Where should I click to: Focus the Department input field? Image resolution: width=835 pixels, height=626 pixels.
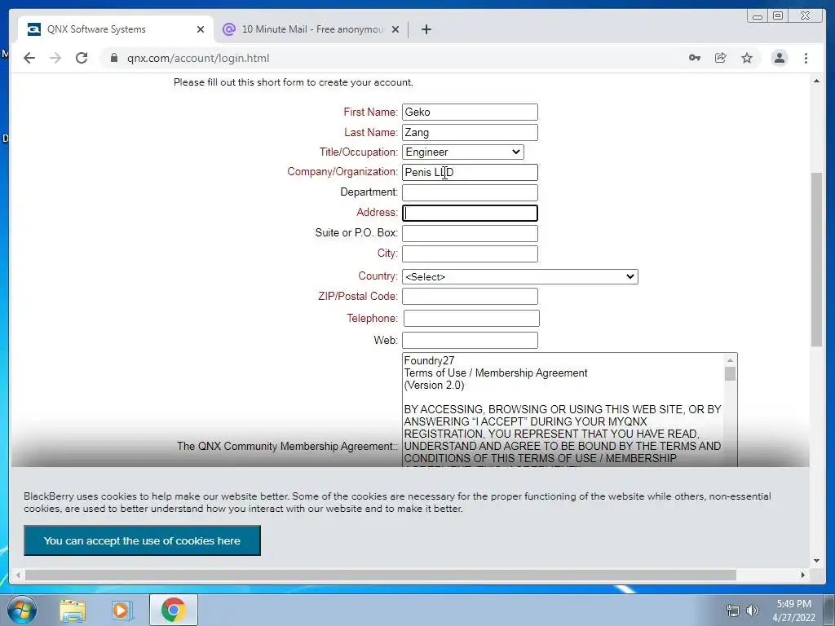pyautogui.click(x=470, y=192)
